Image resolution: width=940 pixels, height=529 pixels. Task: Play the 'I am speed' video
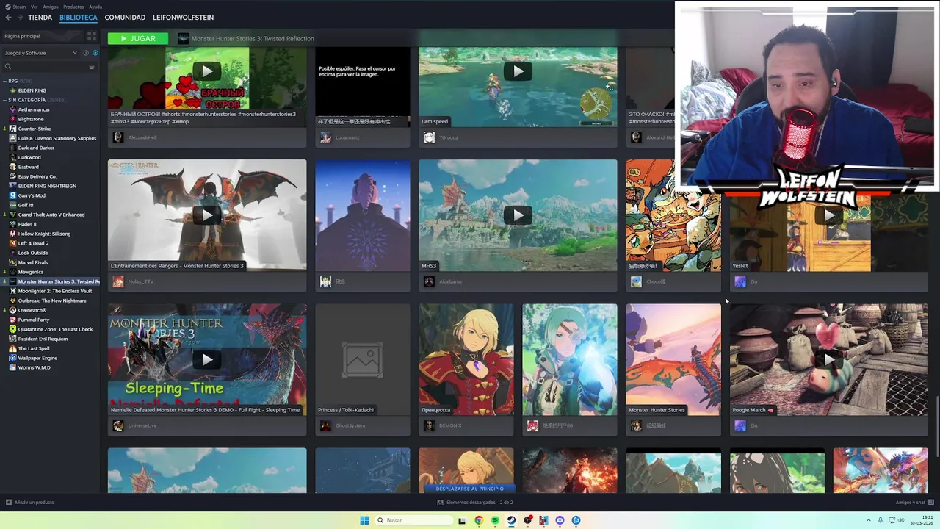point(518,71)
